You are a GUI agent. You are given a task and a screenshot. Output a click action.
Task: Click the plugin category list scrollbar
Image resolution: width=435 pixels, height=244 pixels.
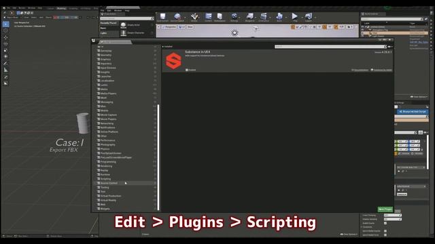(158, 157)
